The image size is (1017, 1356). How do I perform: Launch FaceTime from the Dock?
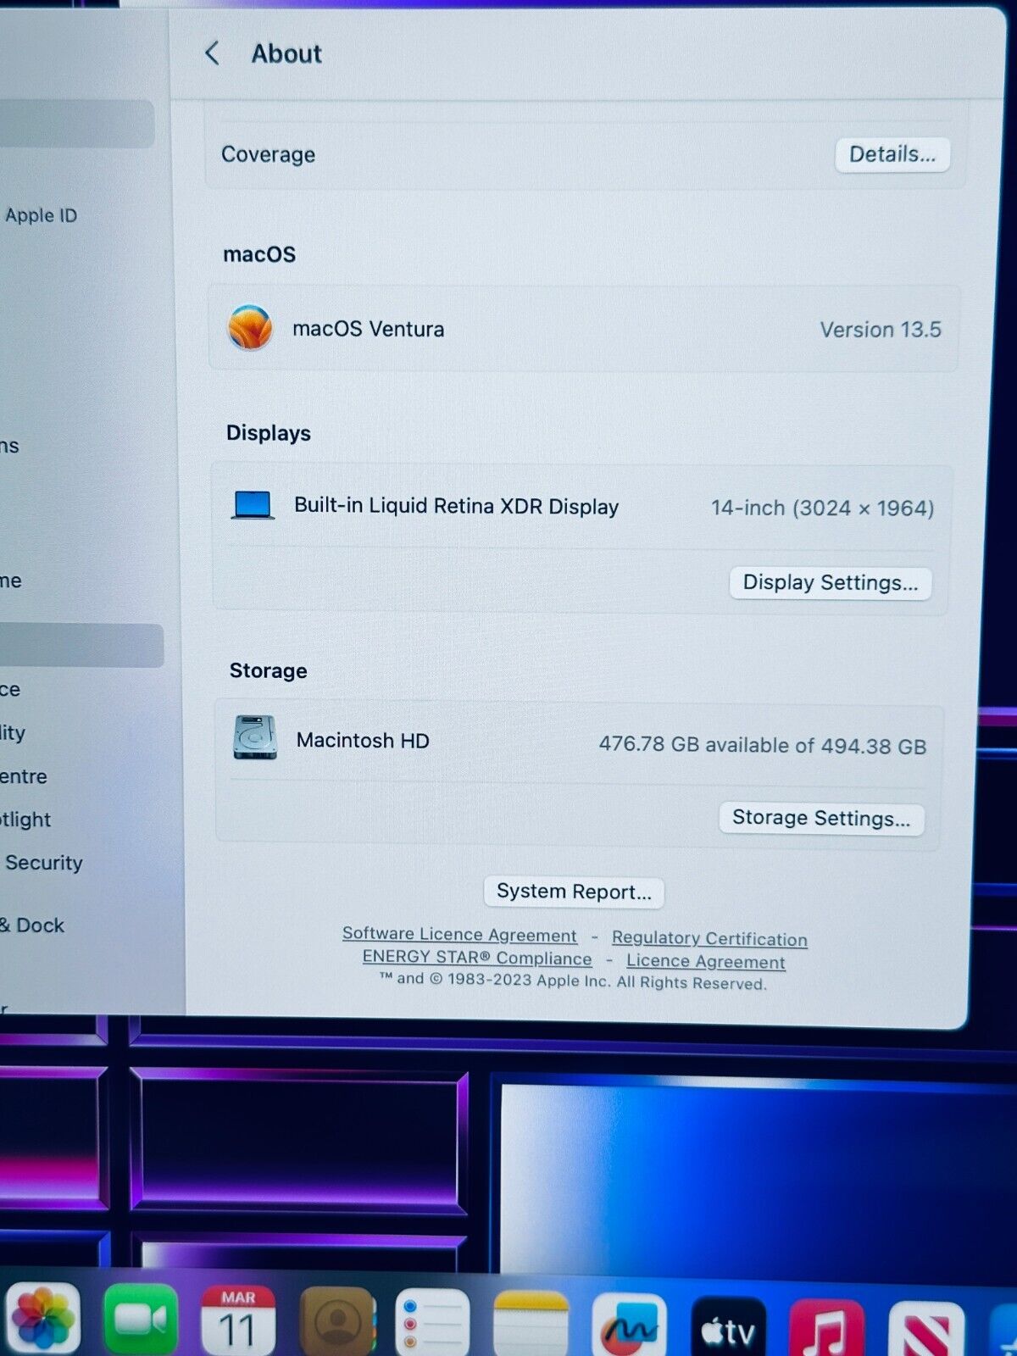(141, 1319)
